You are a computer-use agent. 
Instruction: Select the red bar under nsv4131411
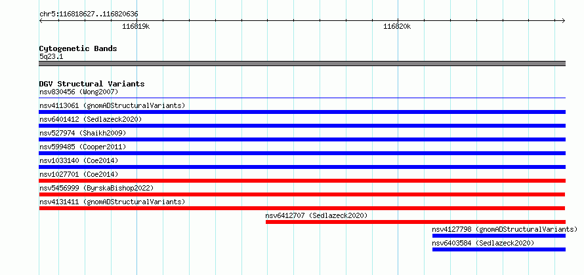[x=302, y=208]
